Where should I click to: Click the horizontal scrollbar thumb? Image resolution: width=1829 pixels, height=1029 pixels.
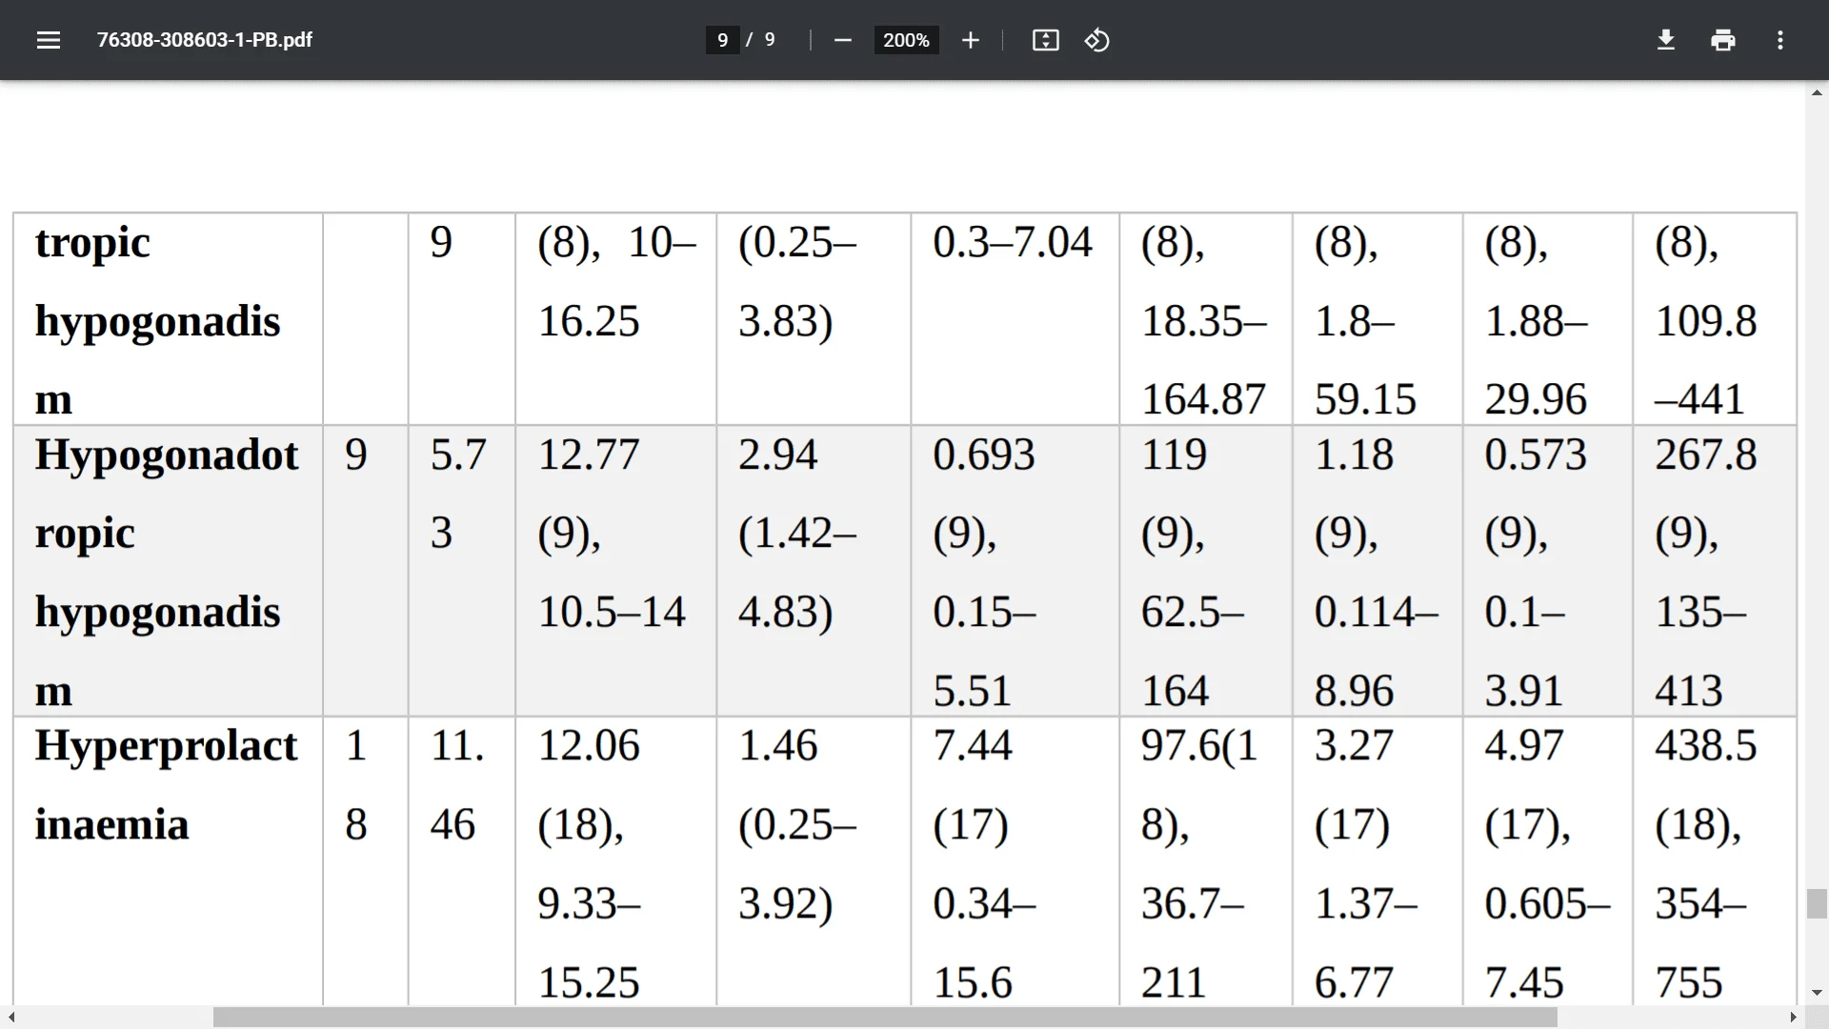click(885, 1018)
